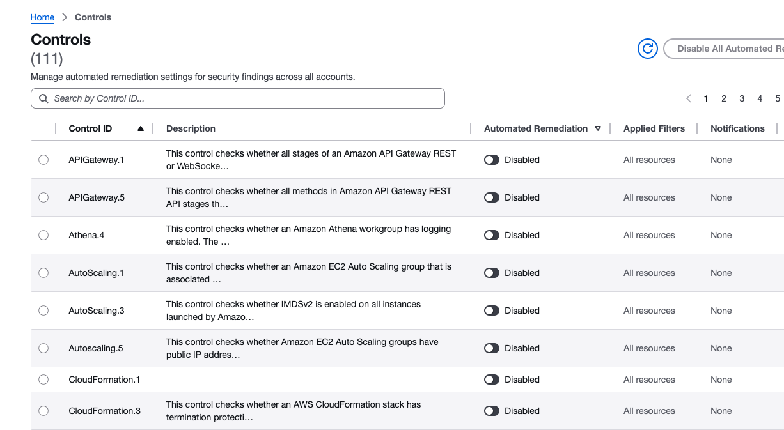
Task: Click the search magnifier icon
Action: coord(43,98)
